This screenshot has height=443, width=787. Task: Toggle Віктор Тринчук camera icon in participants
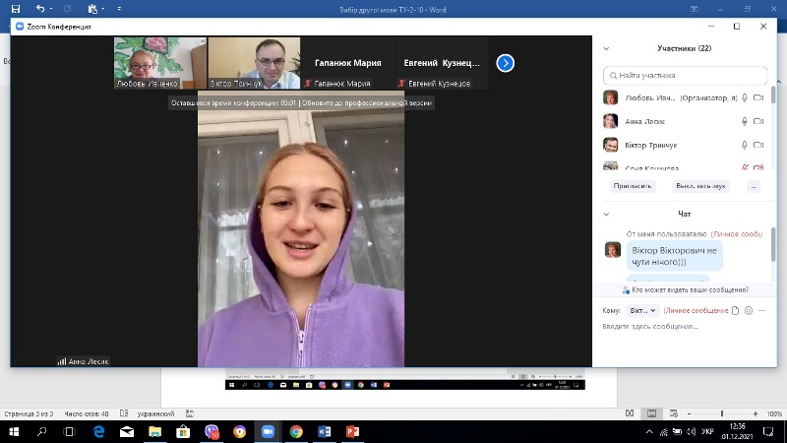[758, 145]
